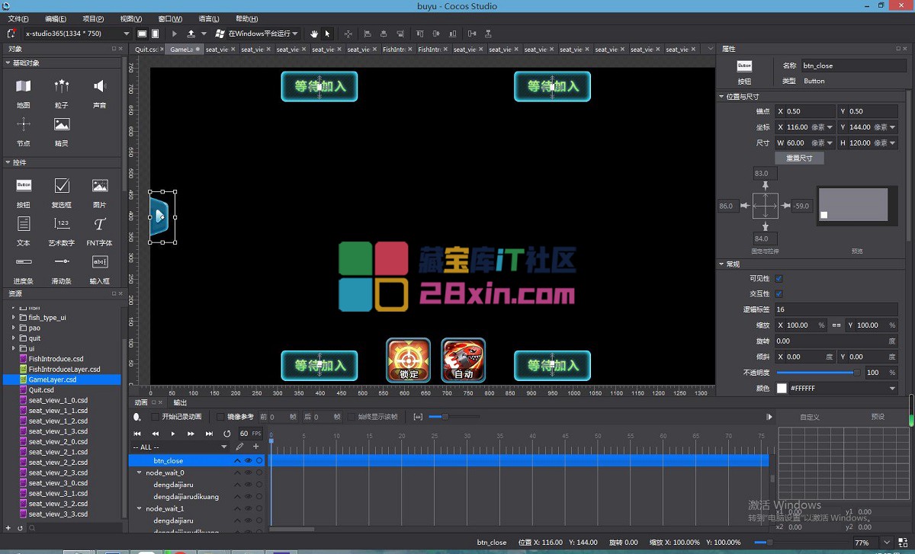The width and height of the screenshot is (915, 554).
Task: Open the 颜色 white color swatch
Action: pos(782,388)
